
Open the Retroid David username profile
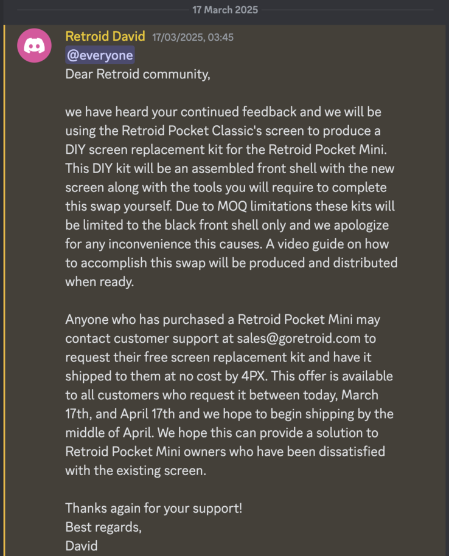[x=105, y=36]
